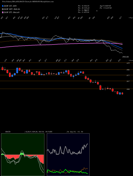Viewport: 133px width, 176px height.
Task: Click the Avg V: 0.029 M value
Action: (105, 6)
